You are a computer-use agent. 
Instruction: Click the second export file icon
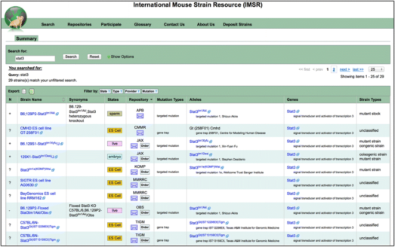click(x=32, y=91)
